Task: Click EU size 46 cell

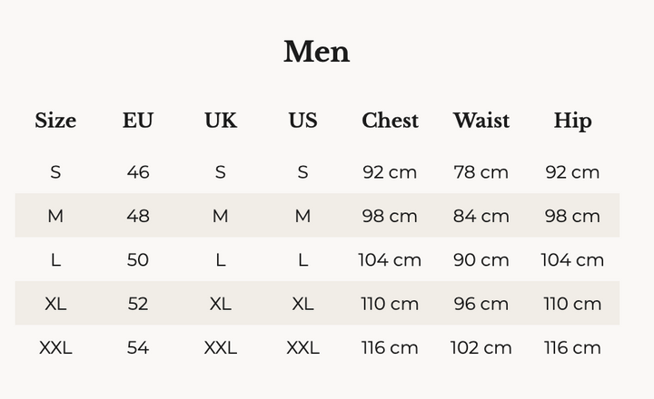Action: pos(138,172)
